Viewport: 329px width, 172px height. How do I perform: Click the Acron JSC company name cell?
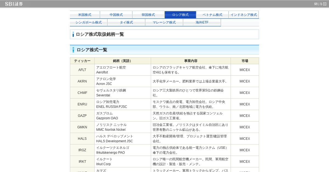coord(123,81)
